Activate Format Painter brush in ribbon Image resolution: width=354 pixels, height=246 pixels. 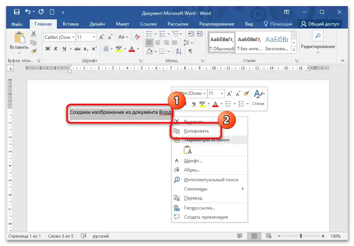click(34, 51)
